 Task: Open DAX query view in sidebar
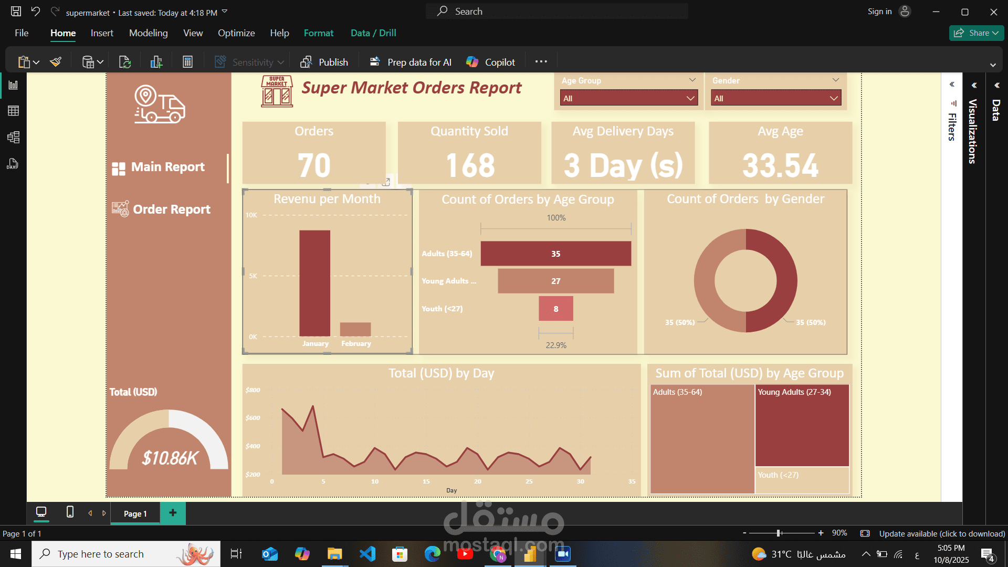(x=13, y=164)
